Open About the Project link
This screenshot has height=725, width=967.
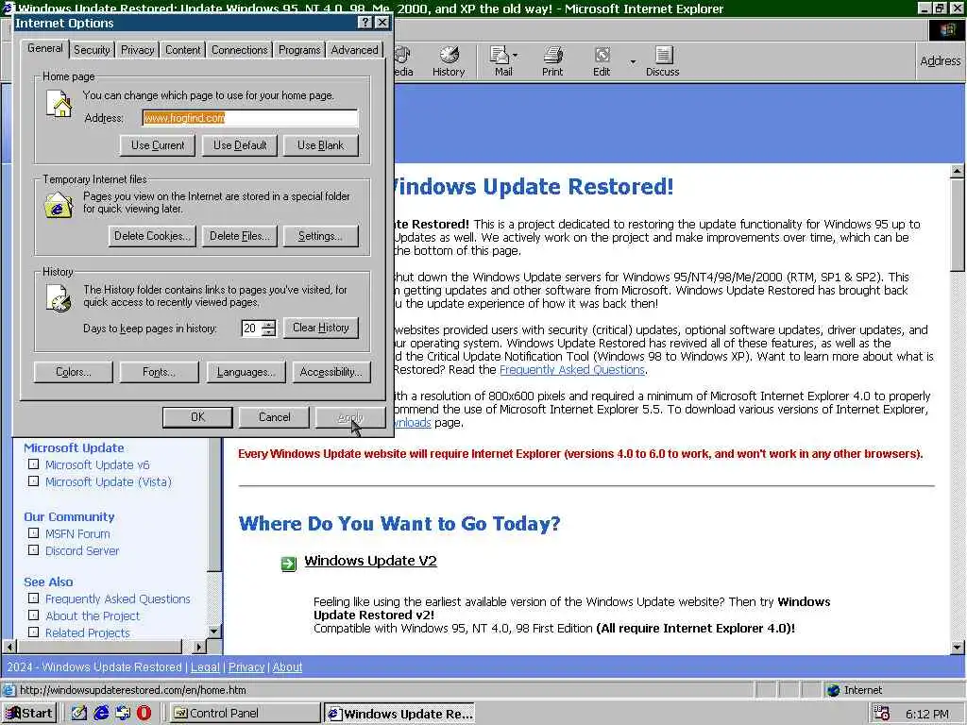93,615
